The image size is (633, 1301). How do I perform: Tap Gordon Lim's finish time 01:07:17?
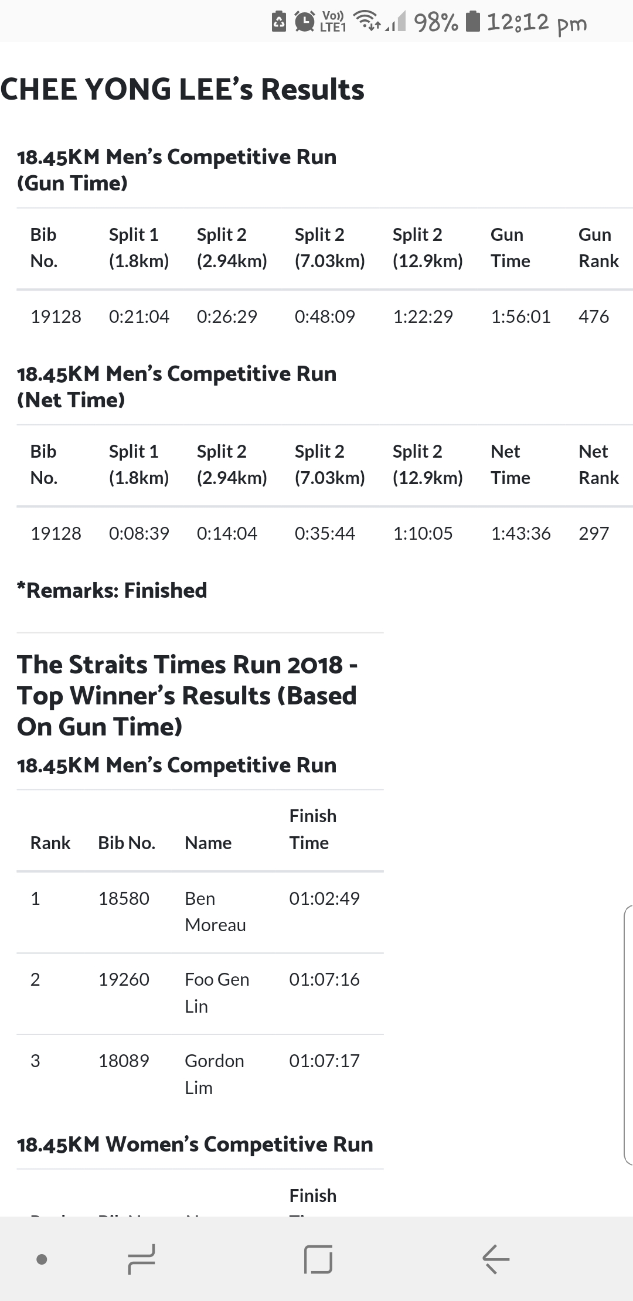tap(324, 1061)
